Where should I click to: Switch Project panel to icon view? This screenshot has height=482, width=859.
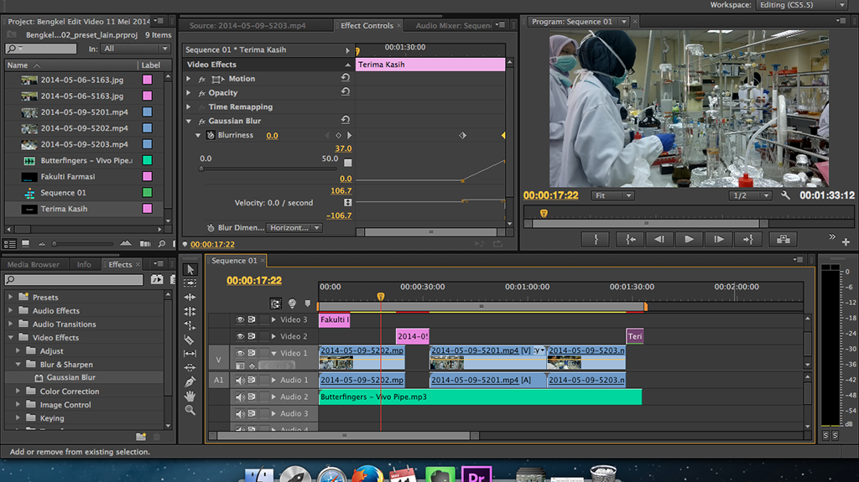click(25, 244)
